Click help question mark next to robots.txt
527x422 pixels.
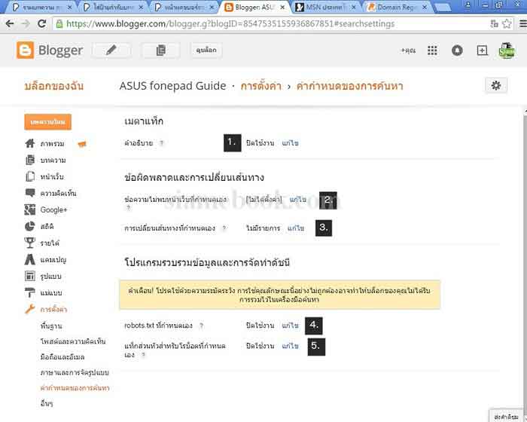pos(201,326)
